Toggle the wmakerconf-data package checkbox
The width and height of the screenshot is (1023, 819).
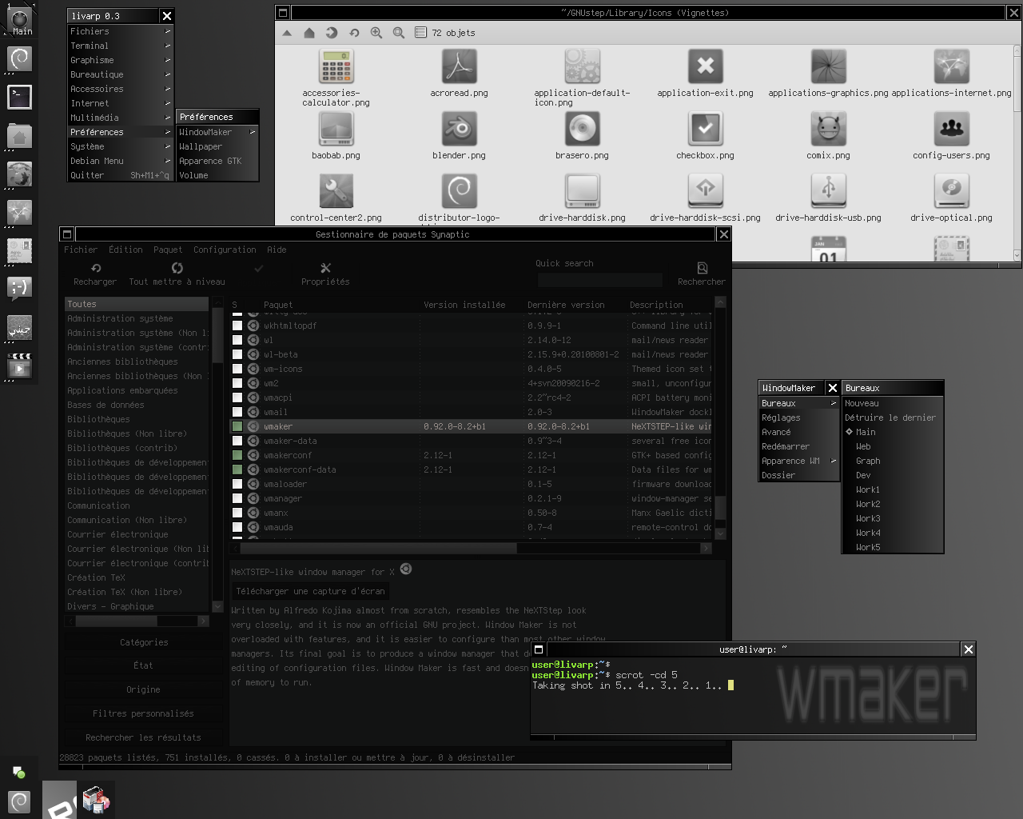(x=237, y=469)
